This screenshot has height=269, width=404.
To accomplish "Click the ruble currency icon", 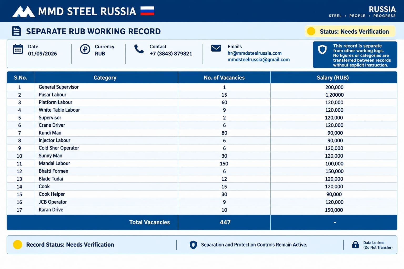I will point(85,49).
